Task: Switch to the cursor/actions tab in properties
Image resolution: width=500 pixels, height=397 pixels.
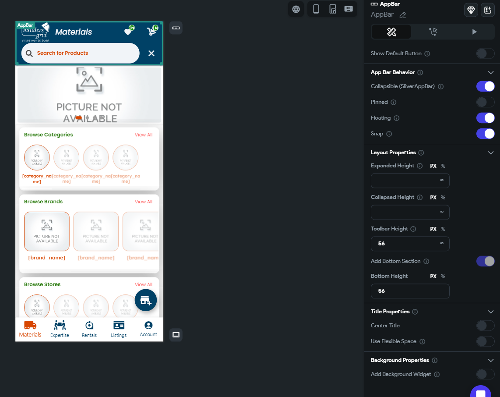Action: pyautogui.click(x=433, y=32)
